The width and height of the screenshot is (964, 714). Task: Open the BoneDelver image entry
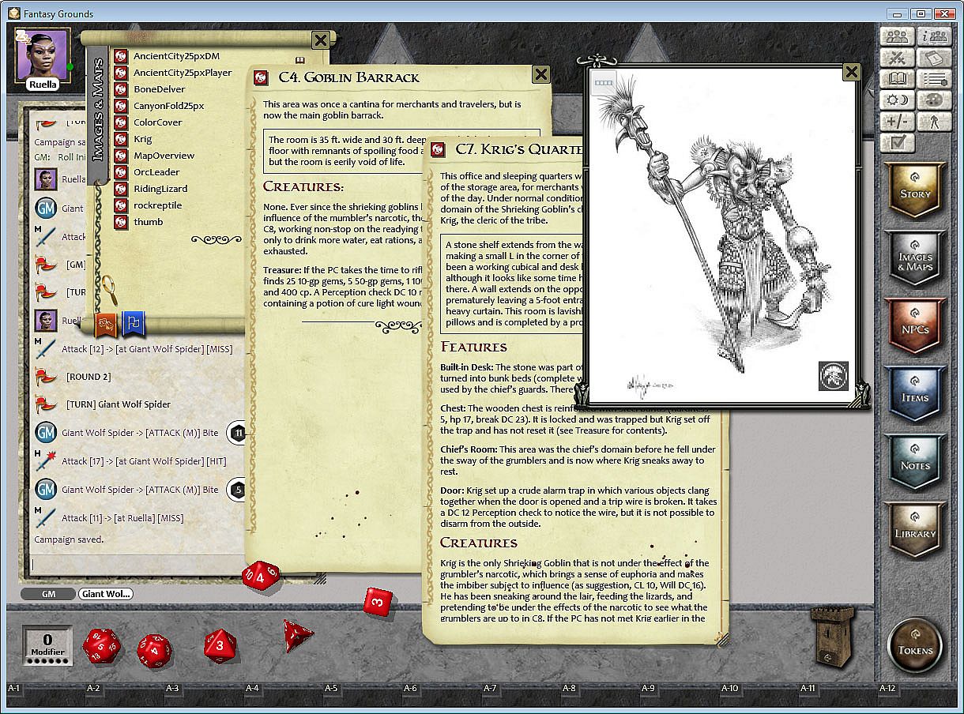(159, 89)
